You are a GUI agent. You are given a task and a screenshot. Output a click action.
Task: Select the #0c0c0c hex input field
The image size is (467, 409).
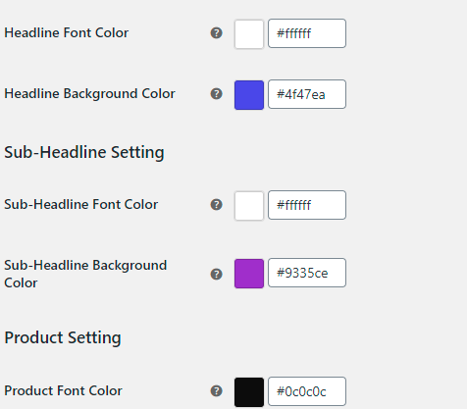click(x=307, y=391)
